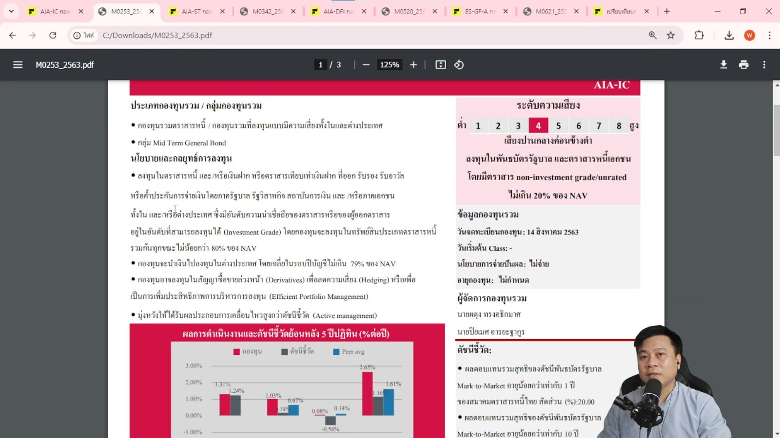Viewport: 780px width, 438px height.
Task: Close the AIA-IC tab
Action: pyautogui.click(x=81, y=11)
